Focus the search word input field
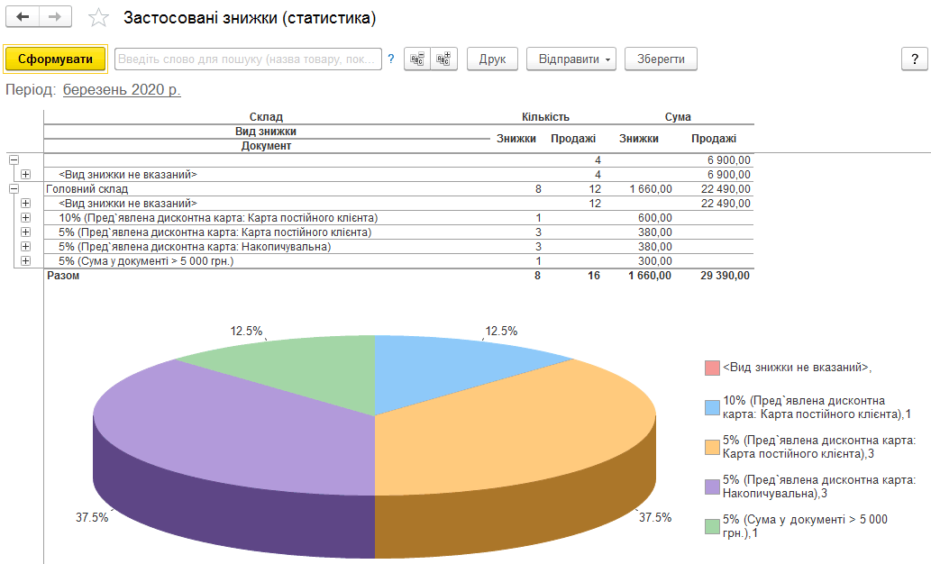The width and height of the screenshot is (931, 564). pyautogui.click(x=248, y=59)
